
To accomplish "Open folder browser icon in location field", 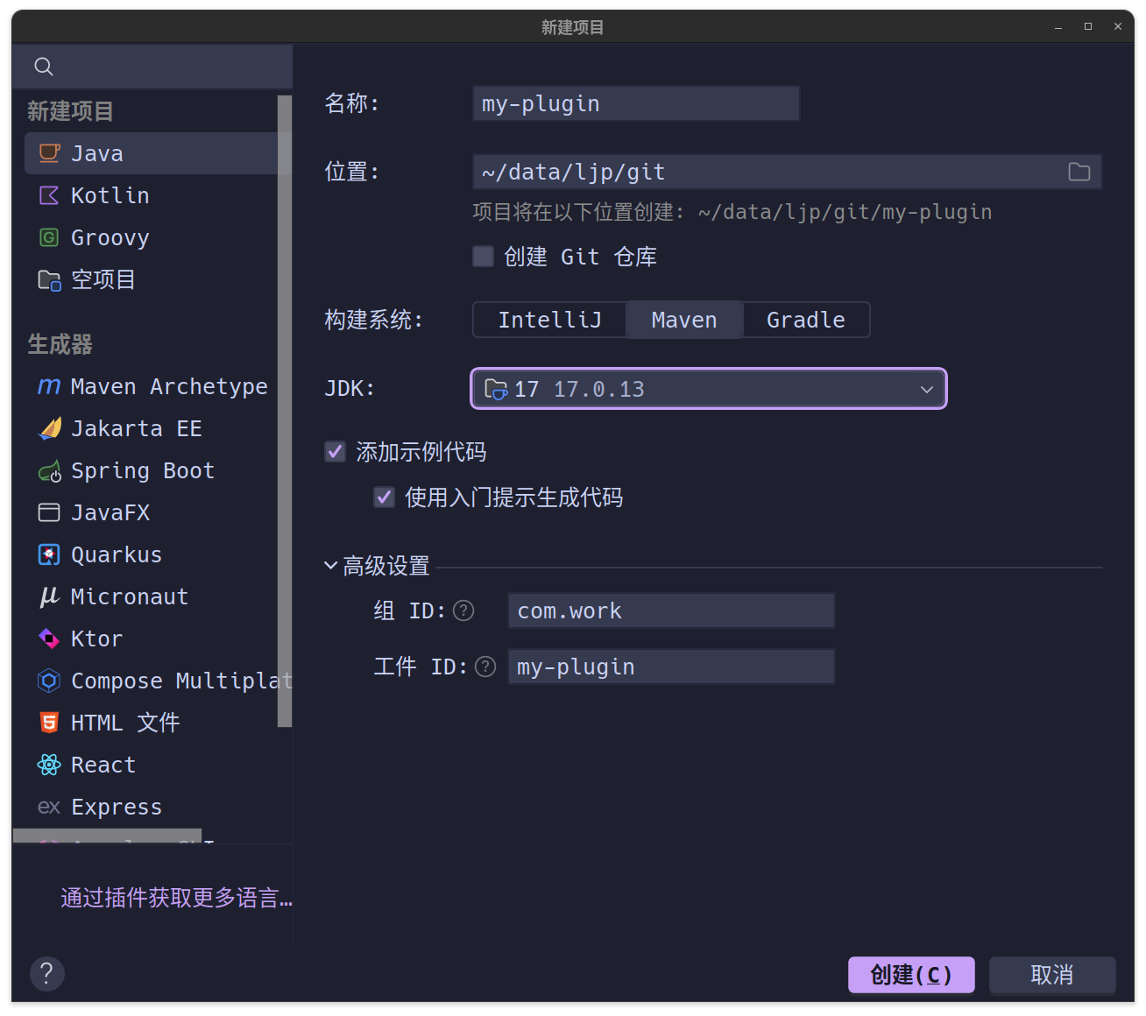I will point(1079,173).
